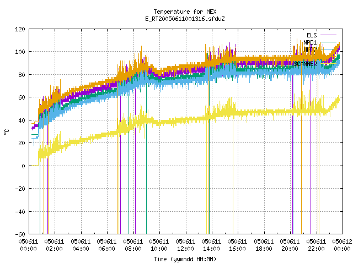Click the NPD1 legend label

coord(310,42)
